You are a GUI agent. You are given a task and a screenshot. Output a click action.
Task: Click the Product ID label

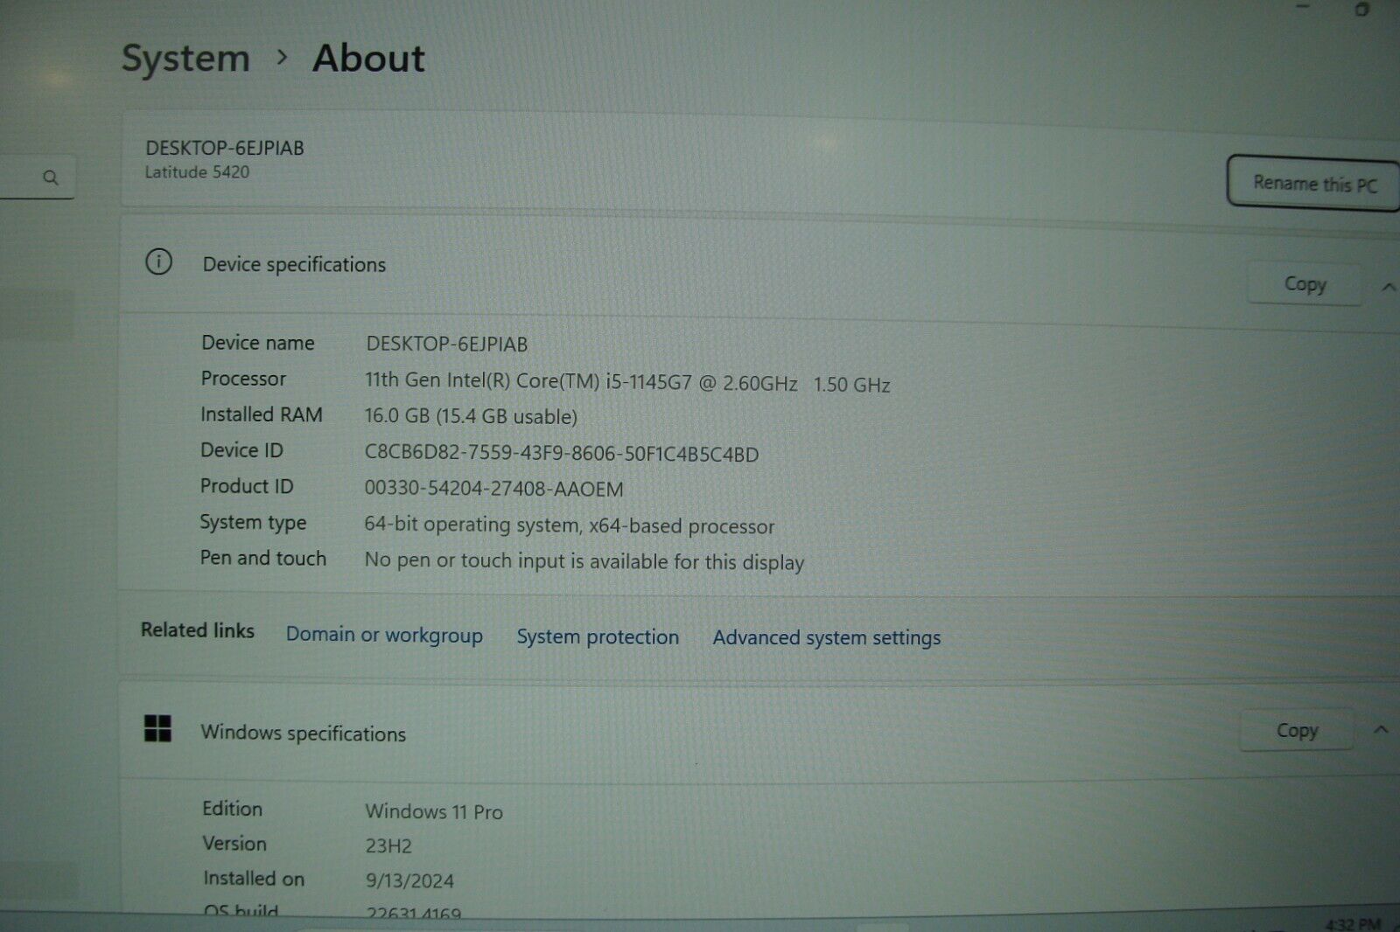tap(247, 486)
